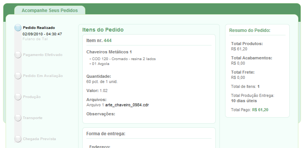Click the Chegada Prevista step label
The image size is (304, 148).
[40, 139]
